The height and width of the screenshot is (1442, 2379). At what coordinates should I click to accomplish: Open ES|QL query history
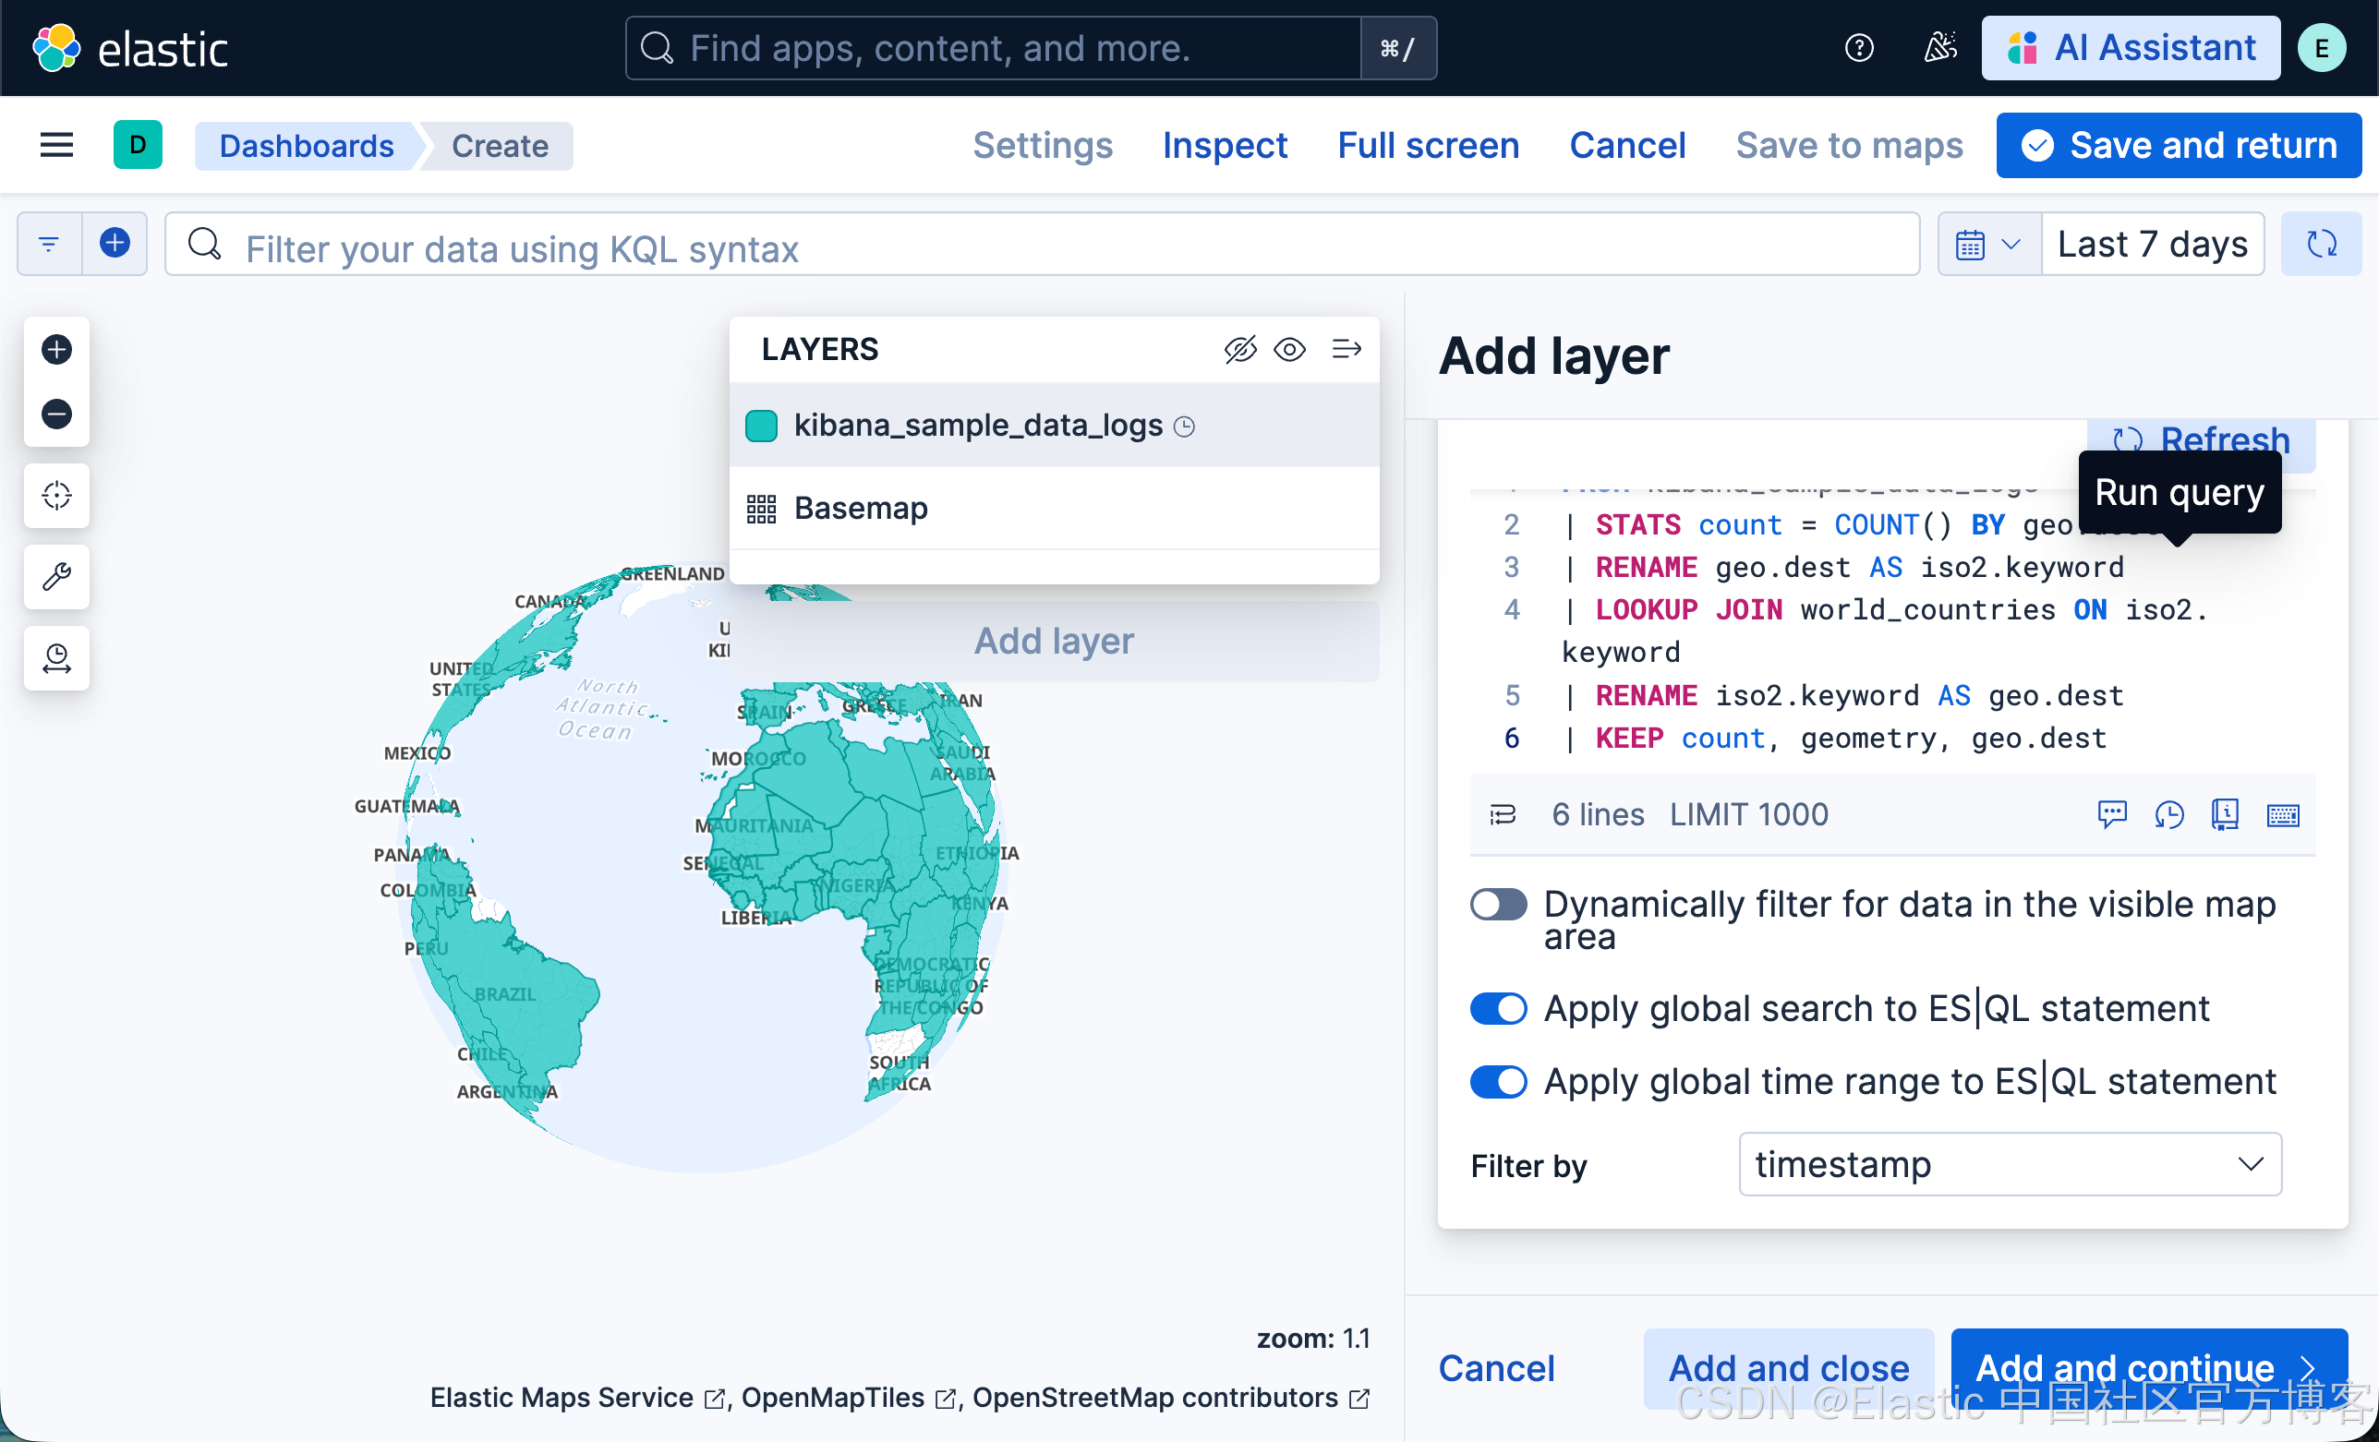pyautogui.click(x=2168, y=815)
